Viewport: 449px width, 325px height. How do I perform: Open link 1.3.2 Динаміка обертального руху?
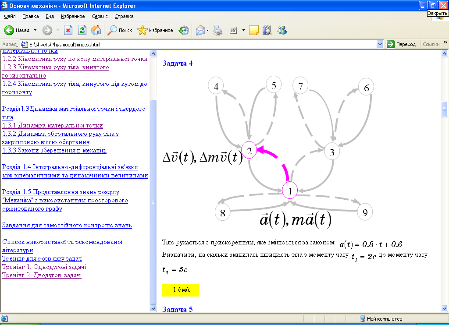pyautogui.click(x=61, y=138)
